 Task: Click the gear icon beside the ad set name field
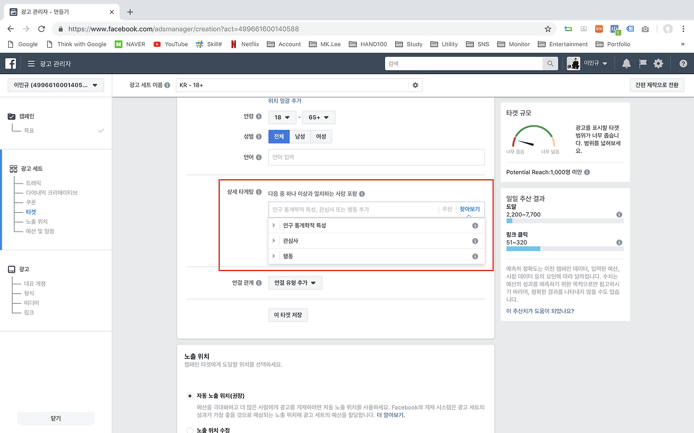coord(415,85)
